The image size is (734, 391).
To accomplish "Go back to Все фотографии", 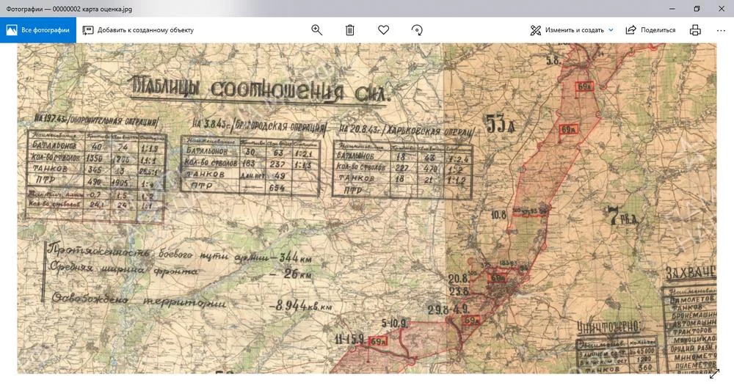I will tap(38, 30).
